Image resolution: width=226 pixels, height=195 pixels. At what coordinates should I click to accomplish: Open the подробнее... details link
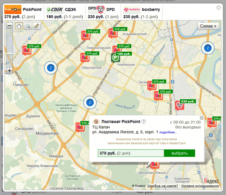[168, 132]
